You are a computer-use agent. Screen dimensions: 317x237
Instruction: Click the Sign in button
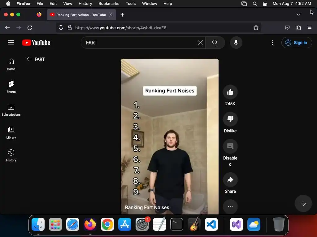(296, 43)
